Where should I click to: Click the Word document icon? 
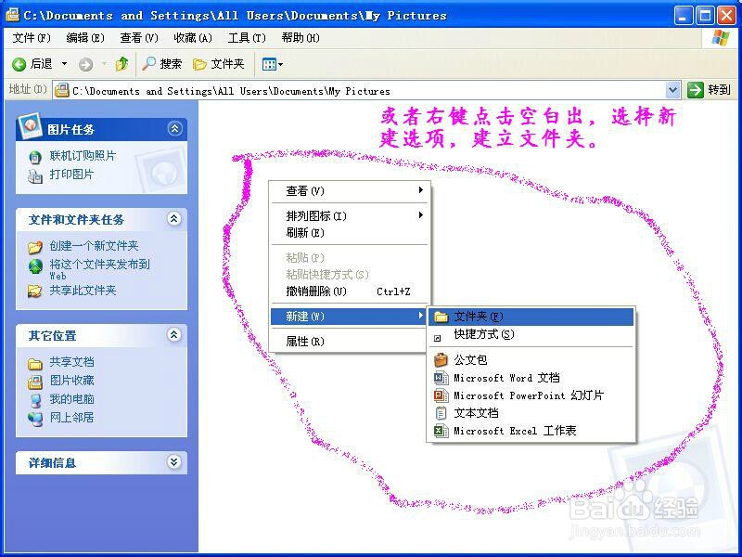[441, 378]
